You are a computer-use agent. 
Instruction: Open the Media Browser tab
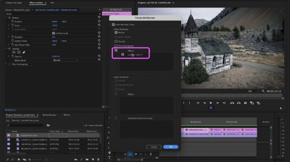pos(49,115)
